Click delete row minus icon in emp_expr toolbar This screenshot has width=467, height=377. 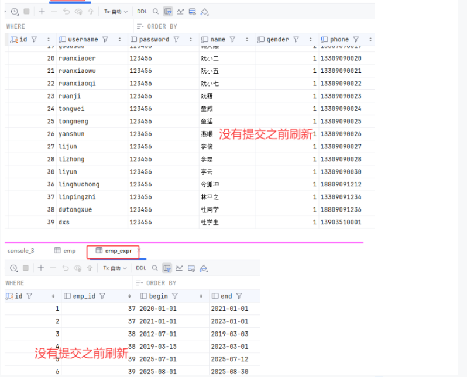53,268
